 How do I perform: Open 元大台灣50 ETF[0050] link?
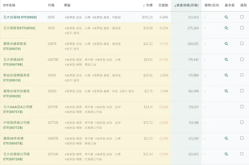[20, 17]
